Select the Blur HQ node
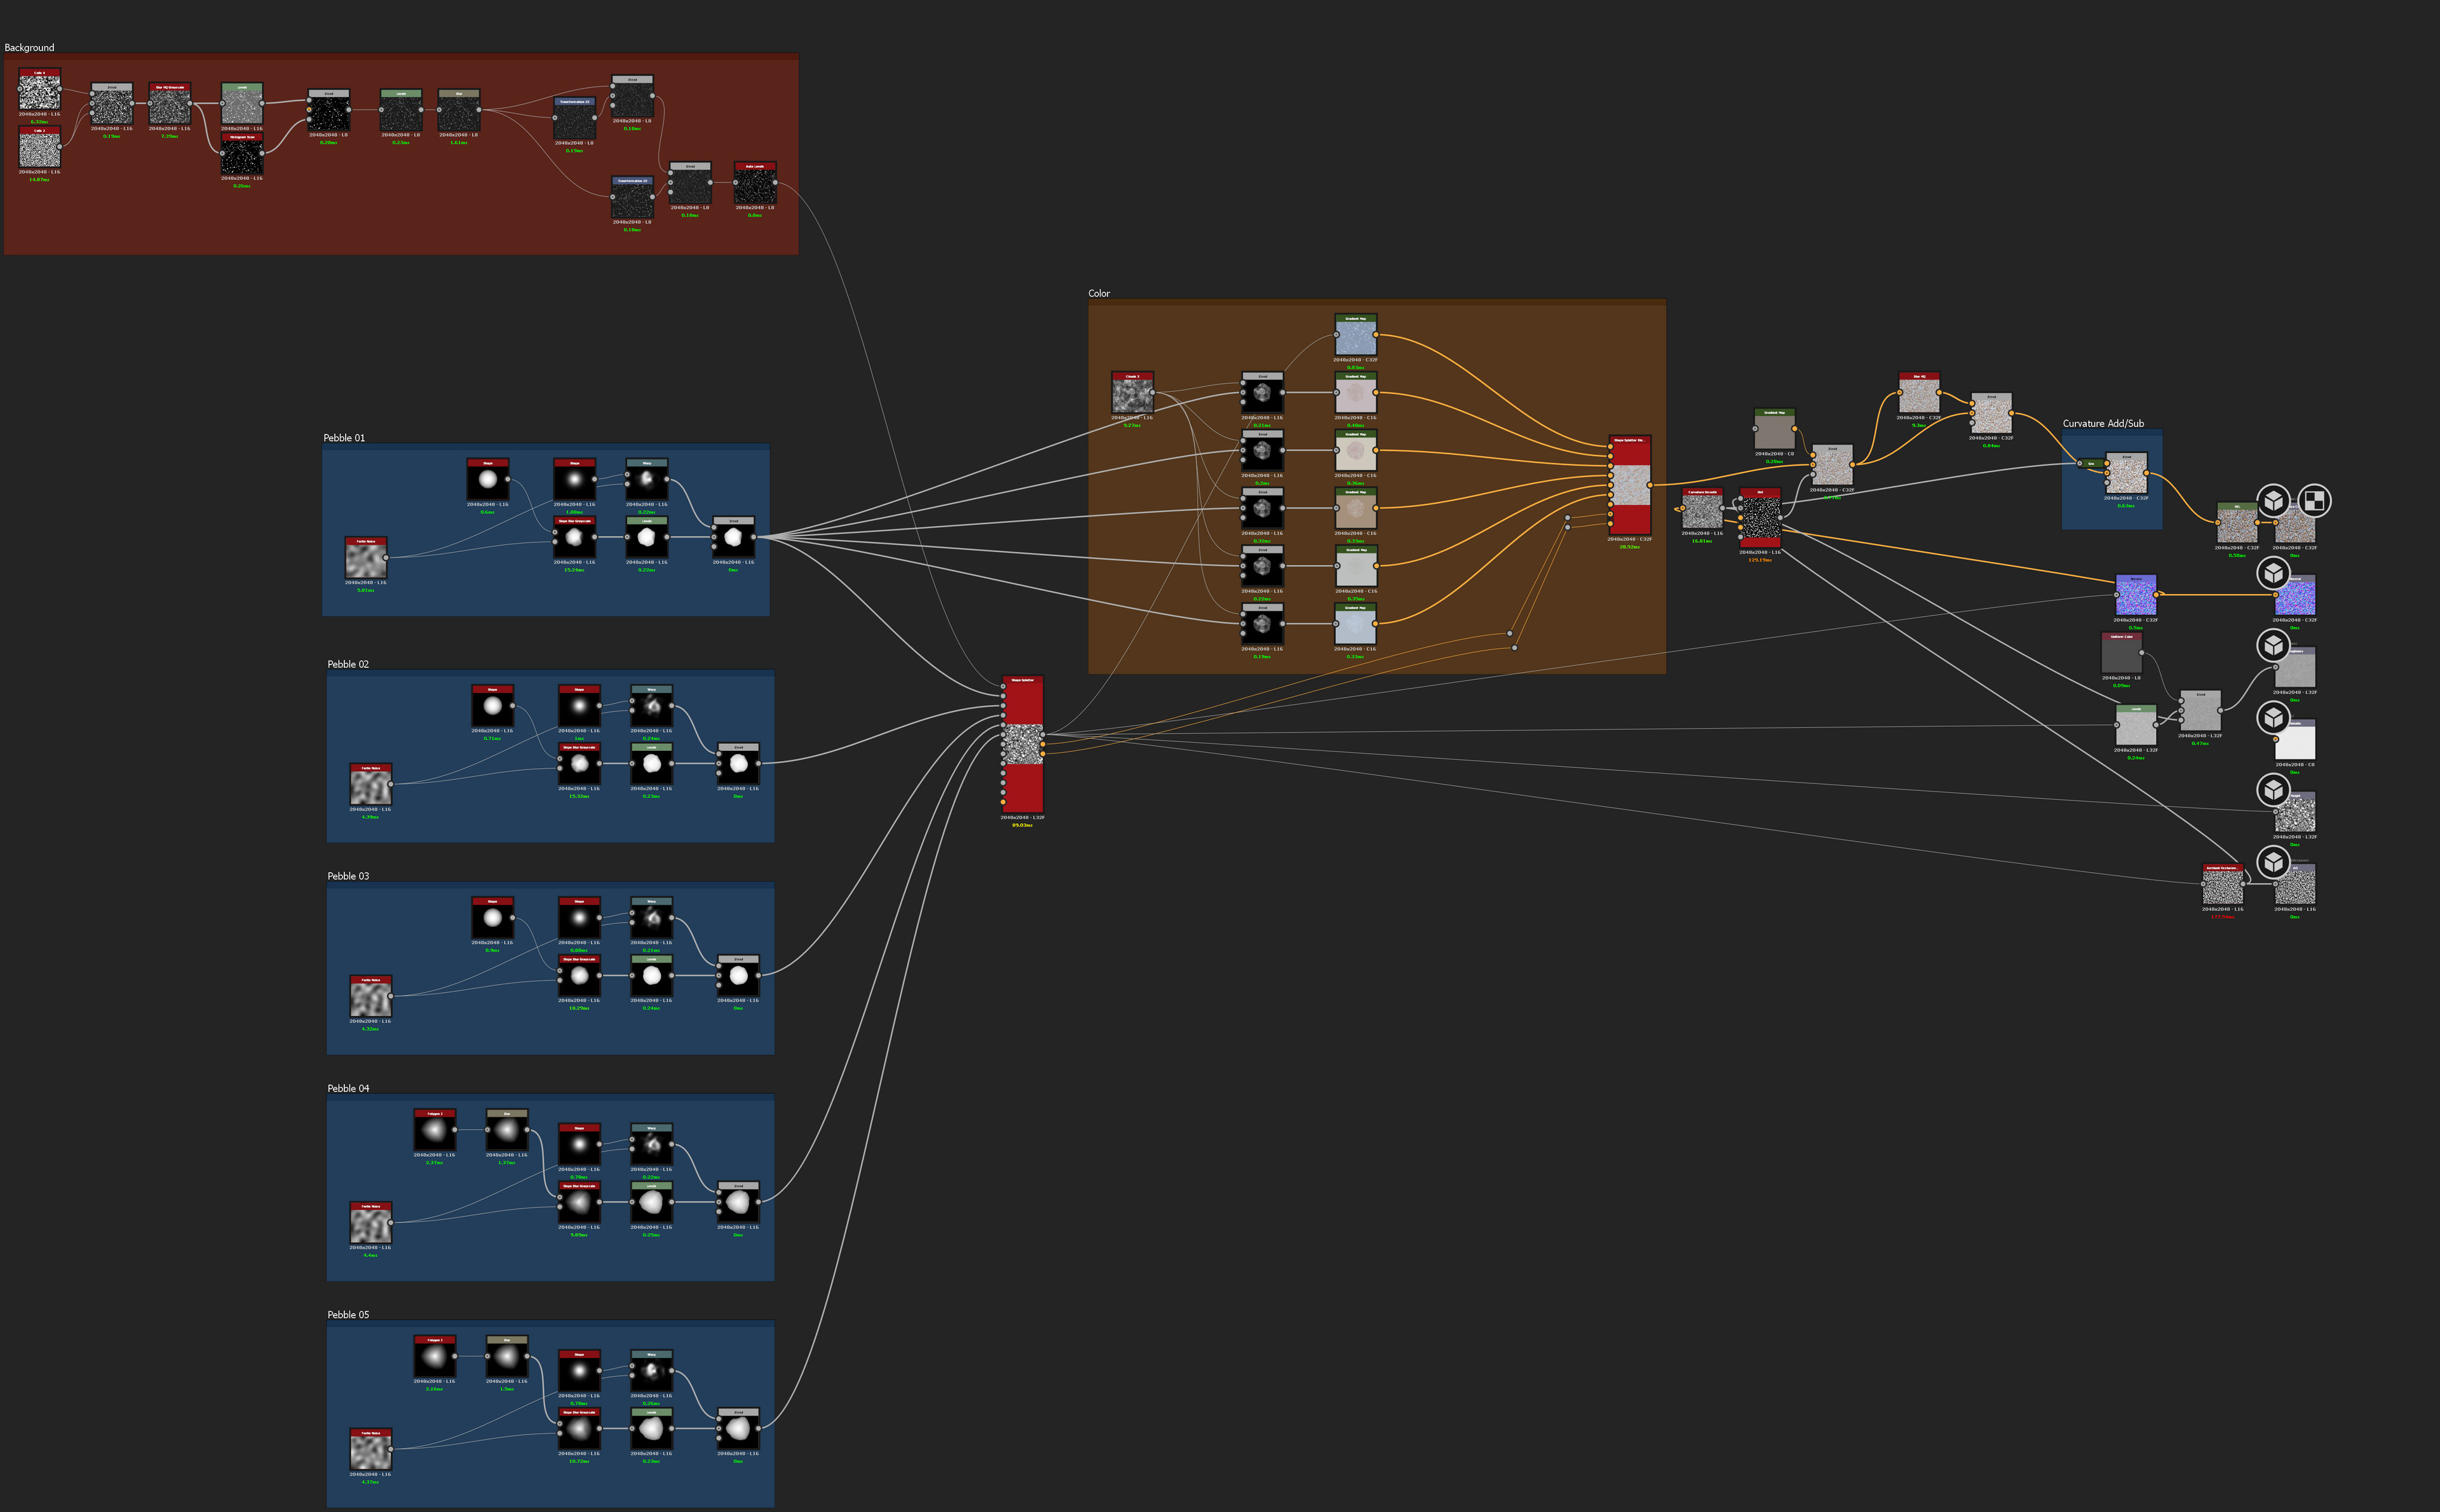This screenshot has width=2440, height=1512. 1919,393
